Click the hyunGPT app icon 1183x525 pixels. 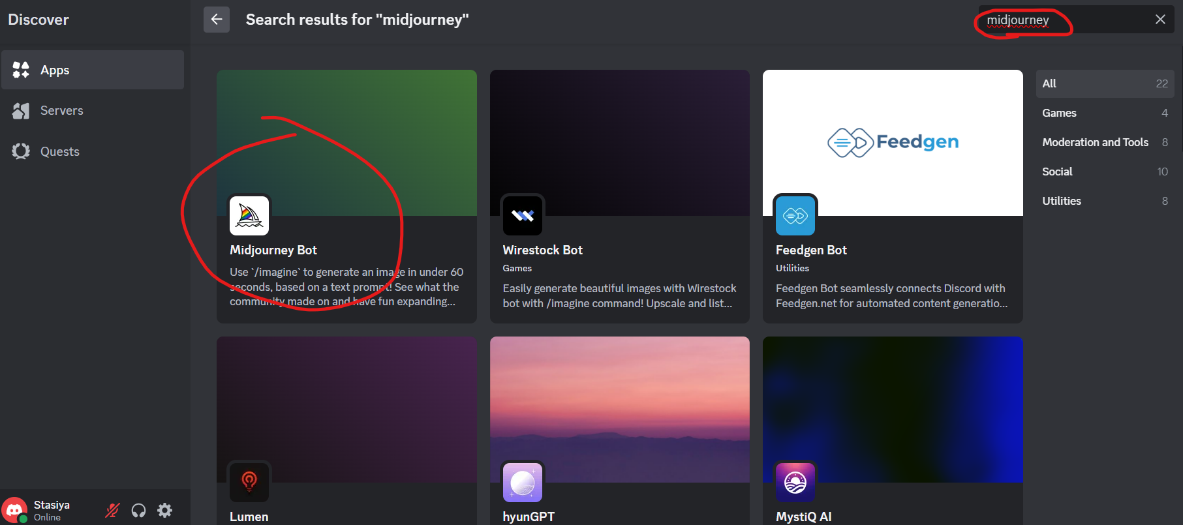pyautogui.click(x=523, y=482)
